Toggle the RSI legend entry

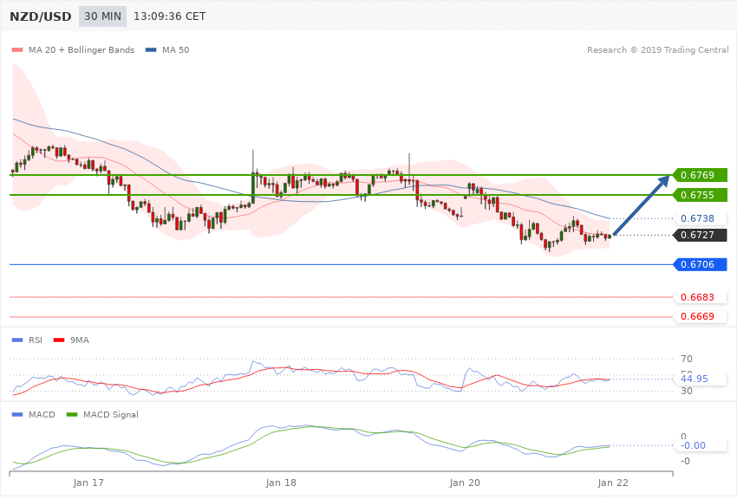coord(29,340)
